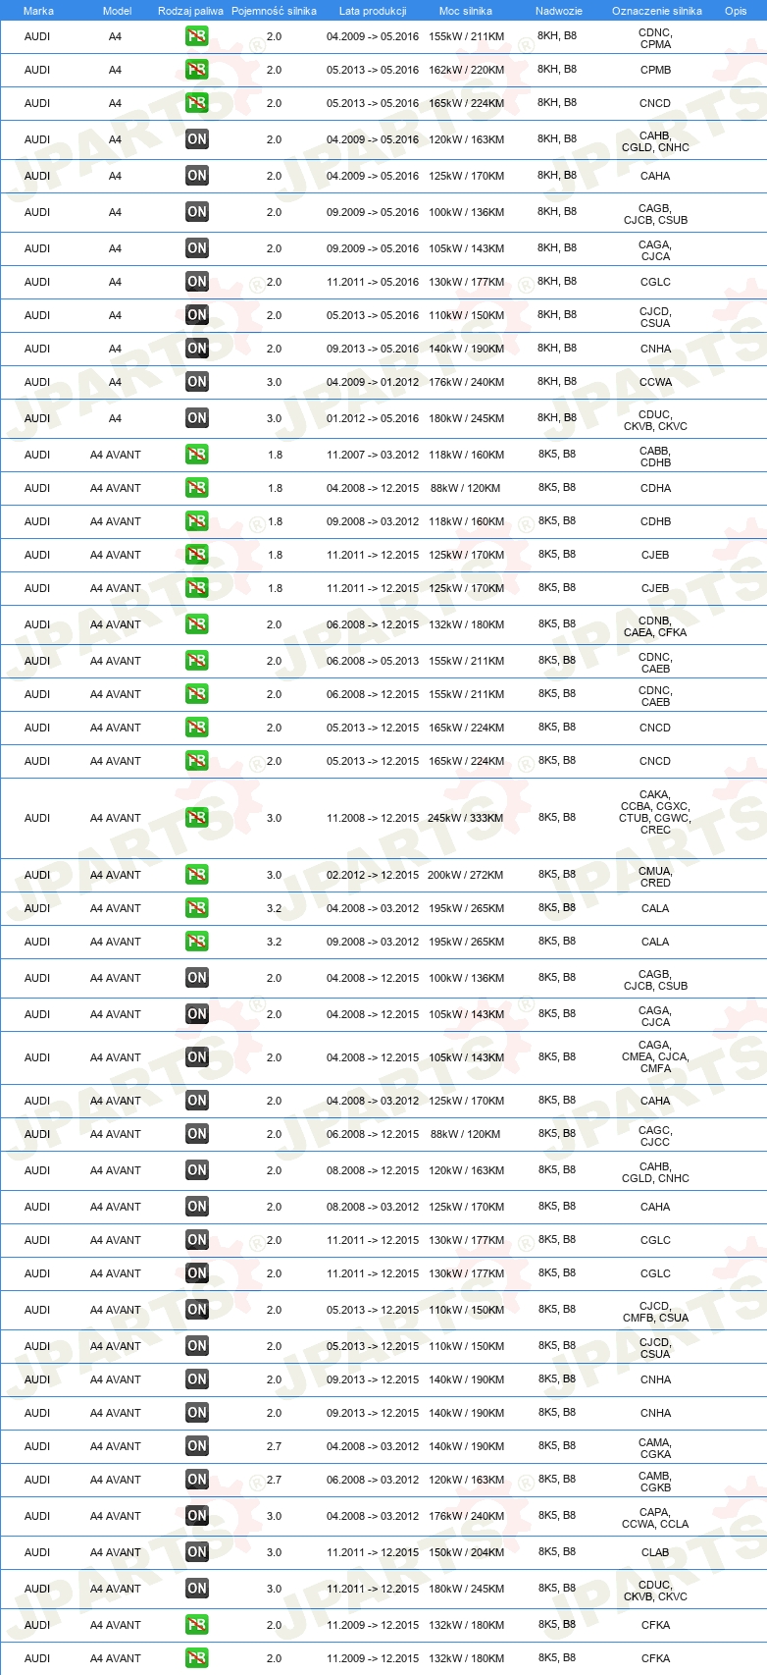This screenshot has width=767, height=1675.
Task: Click the ON diesel icon in the A4 130kW / 177KM row
Action: pyautogui.click(x=197, y=282)
